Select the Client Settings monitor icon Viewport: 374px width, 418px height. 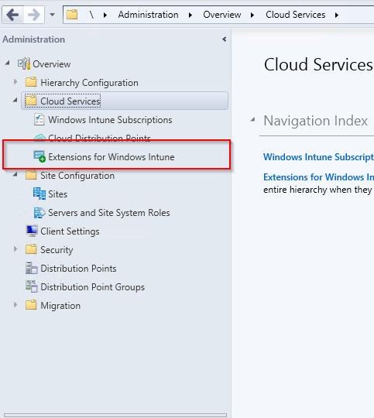pos(32,231)
